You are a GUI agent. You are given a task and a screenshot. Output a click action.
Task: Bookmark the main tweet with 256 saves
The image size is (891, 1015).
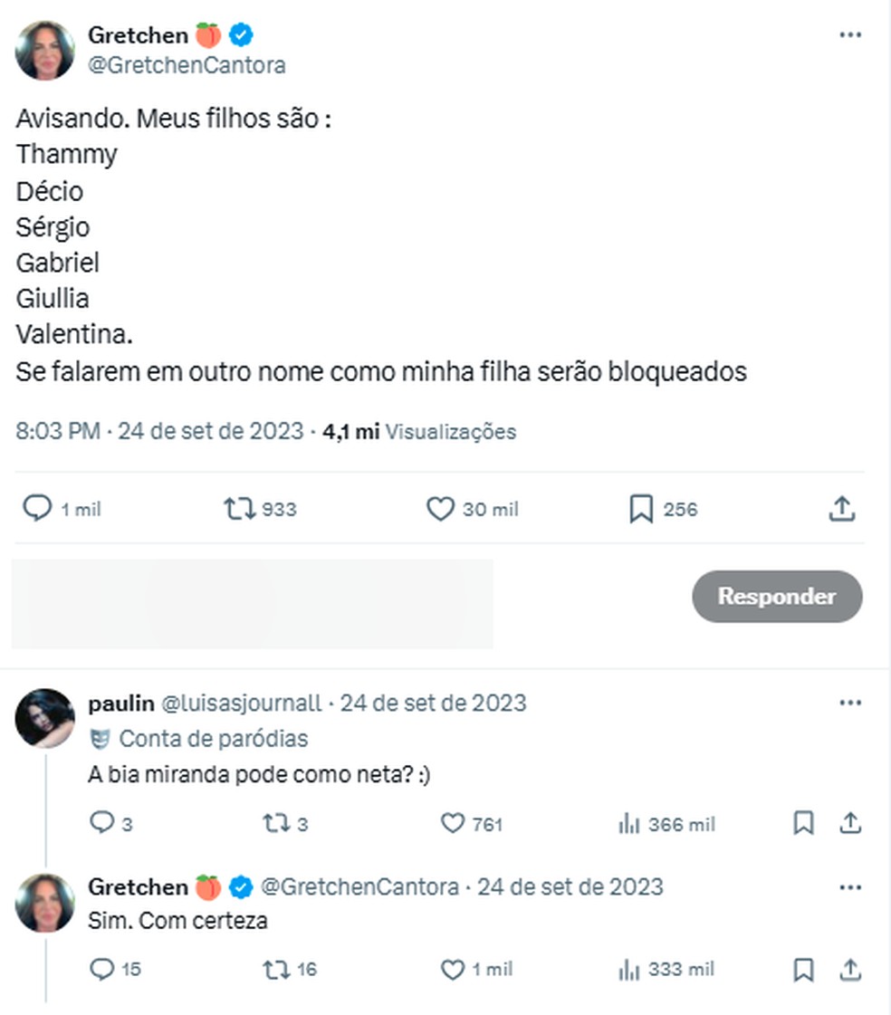coord(641,509)
